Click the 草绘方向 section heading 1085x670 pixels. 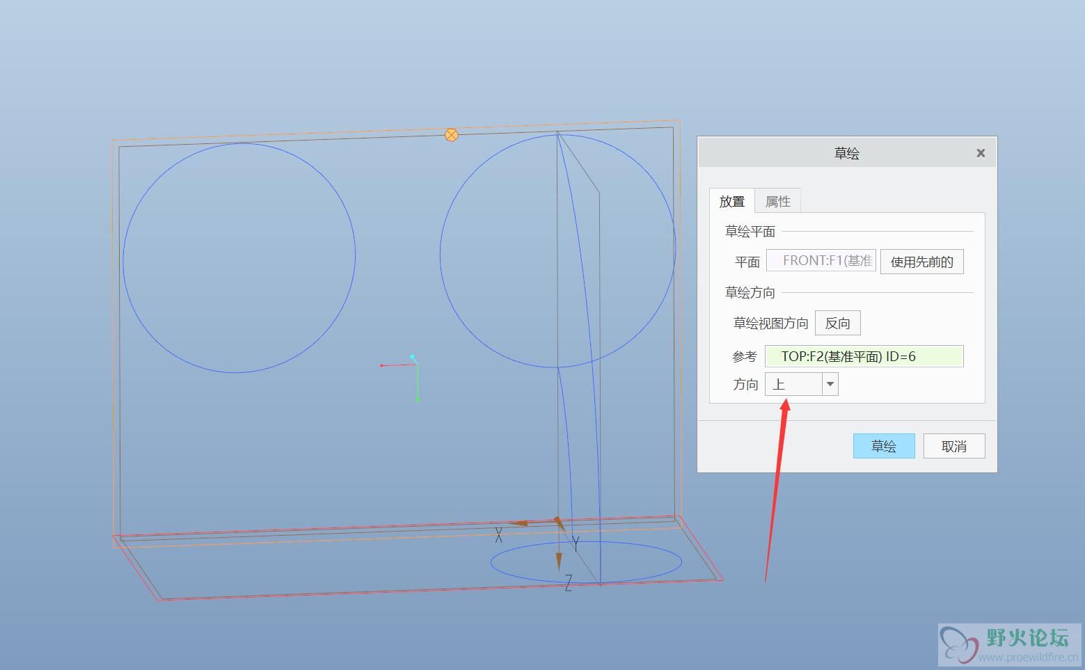[x=750, y=293]
